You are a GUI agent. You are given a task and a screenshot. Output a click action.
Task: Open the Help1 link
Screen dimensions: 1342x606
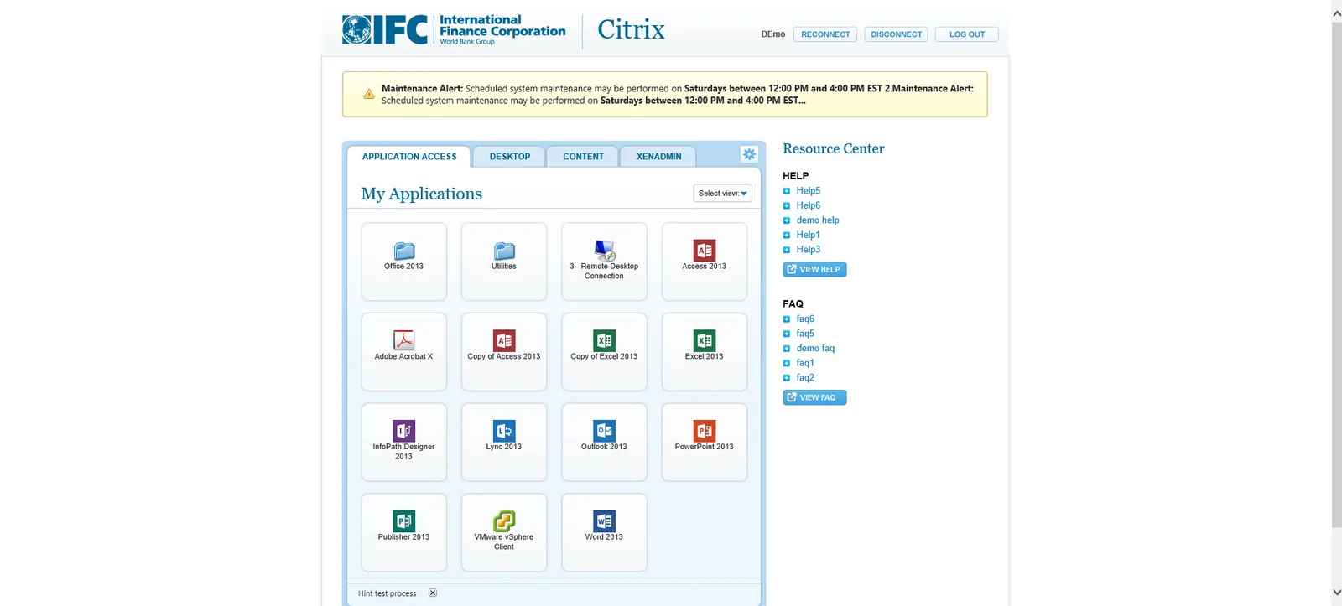point(809,235)
